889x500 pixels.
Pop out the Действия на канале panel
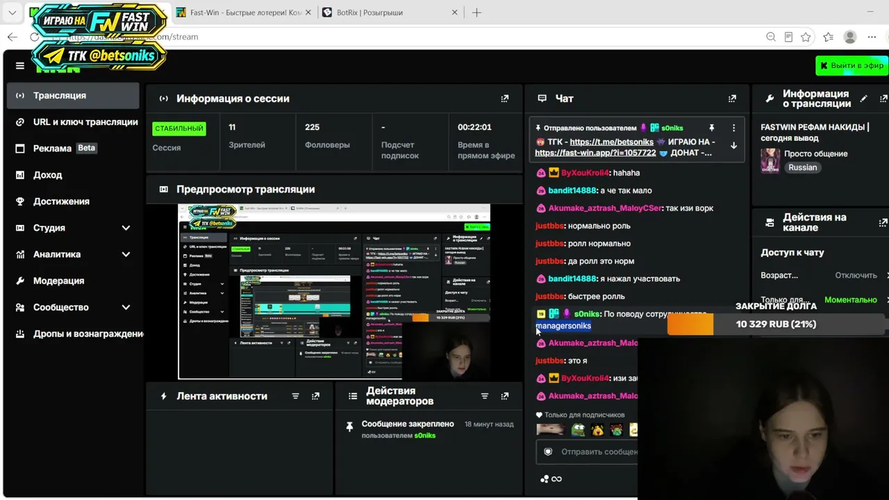[883, 223]
